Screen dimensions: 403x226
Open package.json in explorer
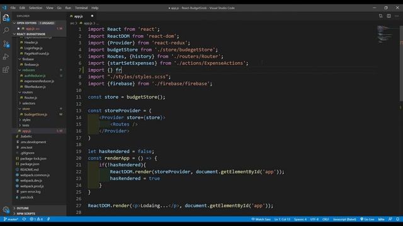pyautogui.click(x=30, y=164)
